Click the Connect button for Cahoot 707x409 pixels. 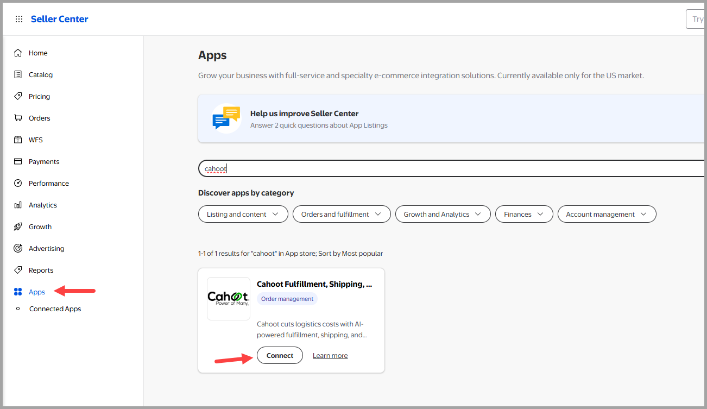click(280, 355)
